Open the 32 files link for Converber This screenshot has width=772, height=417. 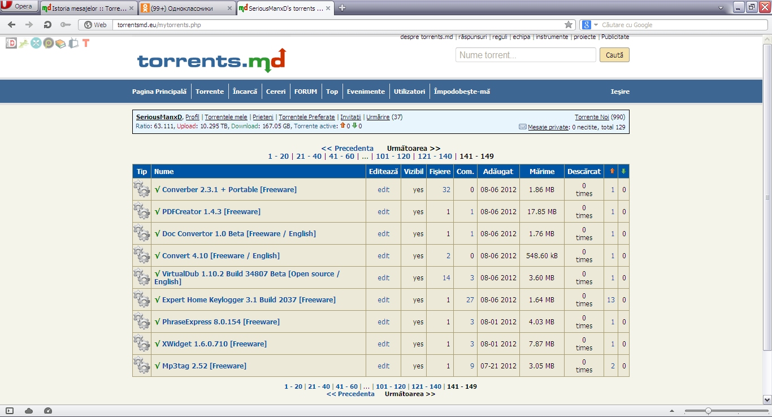pyautogui.click(x=446, y=189)
